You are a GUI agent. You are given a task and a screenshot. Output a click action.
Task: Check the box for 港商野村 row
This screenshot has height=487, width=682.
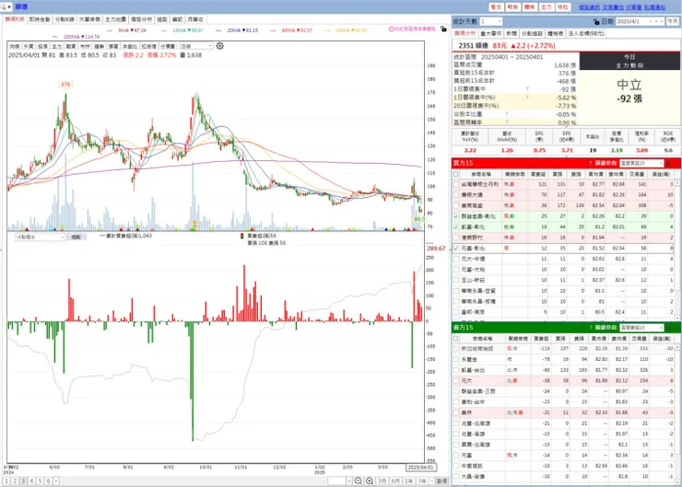pos(455,238)
